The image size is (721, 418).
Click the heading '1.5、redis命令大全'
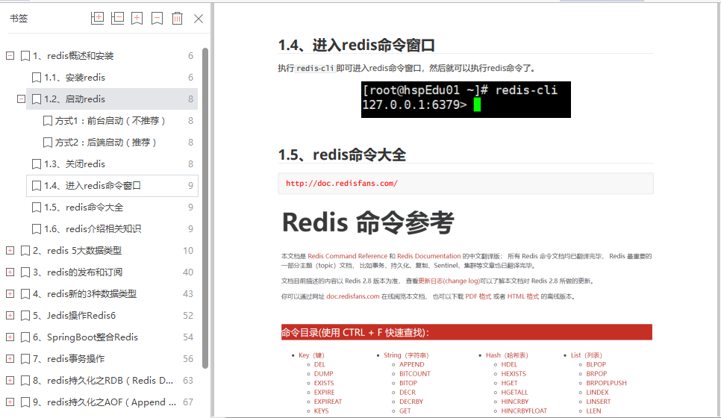tap(342, 155)
